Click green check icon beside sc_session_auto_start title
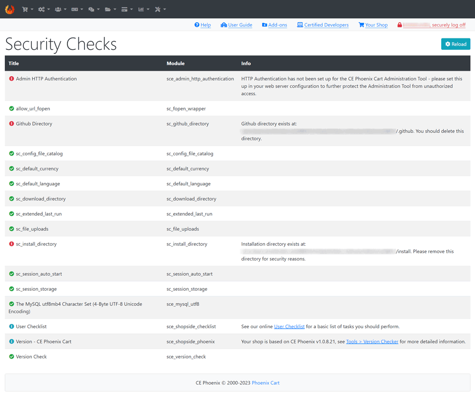The width and height of the screenshot is (475, 396). pos(11,274)
